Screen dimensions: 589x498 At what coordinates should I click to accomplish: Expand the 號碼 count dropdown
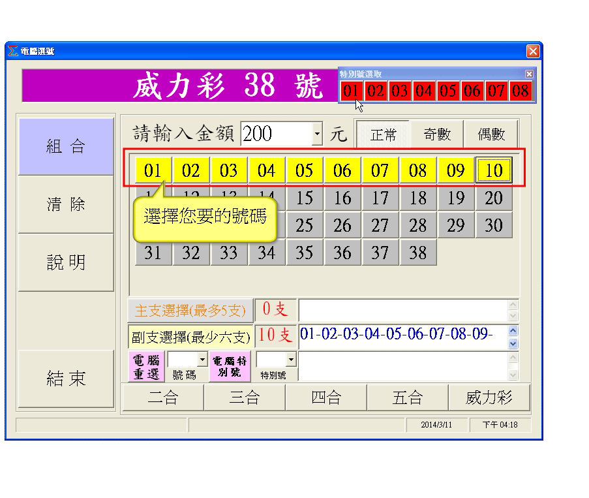pos(202,360)
